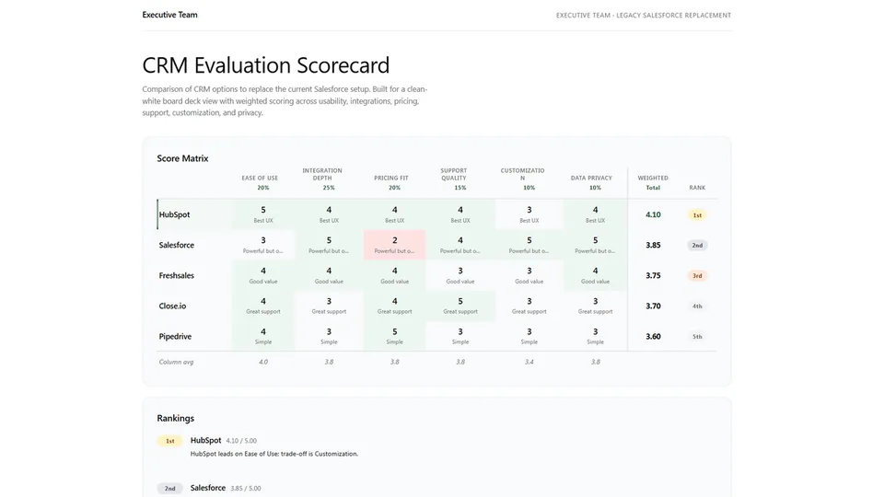884x497 pixels.
Task: Click Close.io's Integration Depth score 3
Action: pyautogui.click(x=330, y=301)
